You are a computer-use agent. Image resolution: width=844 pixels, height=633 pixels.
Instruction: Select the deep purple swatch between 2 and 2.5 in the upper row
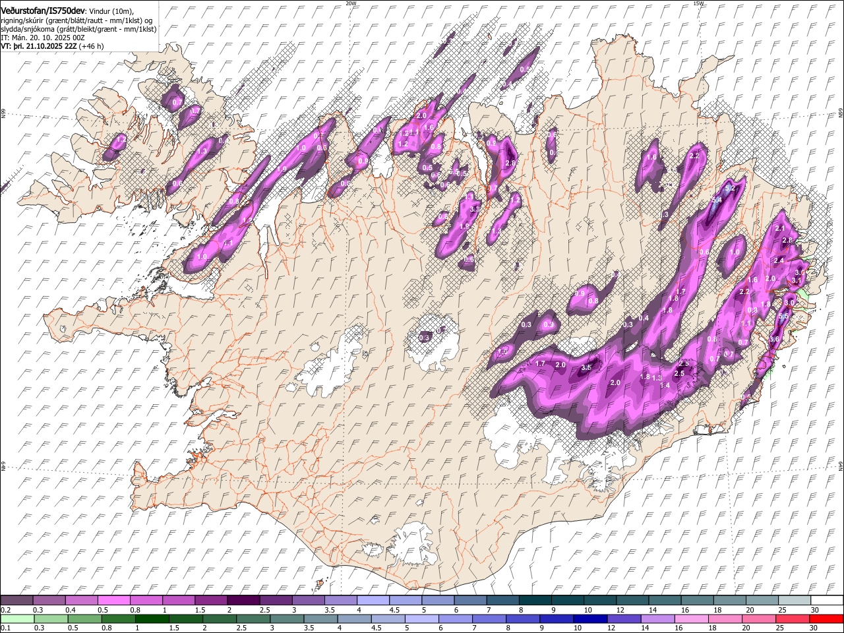pyautogui.click(x=243, y=600)
